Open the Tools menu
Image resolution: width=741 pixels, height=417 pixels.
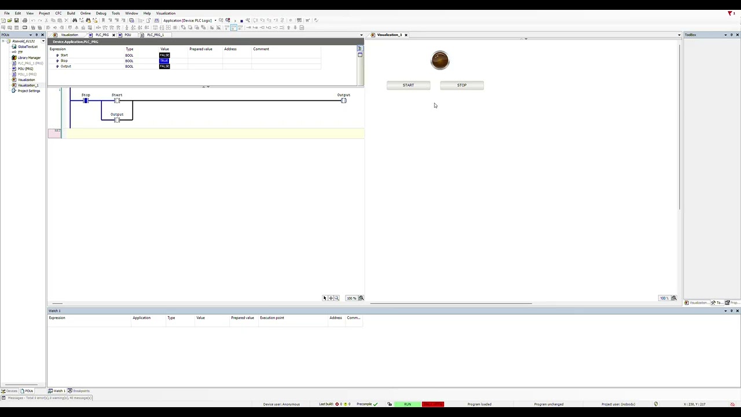[116, 13]
